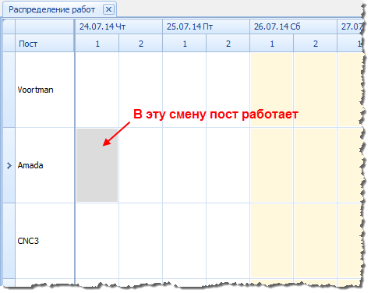Screen dimensions: 371x293
Task: Click the gray Amada shift 1 cell on 24.07.14
Action: [97, 165]
